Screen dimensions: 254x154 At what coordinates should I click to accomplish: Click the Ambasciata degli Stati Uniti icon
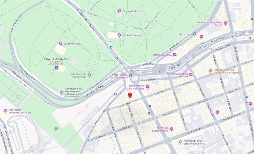coord(181,142)
